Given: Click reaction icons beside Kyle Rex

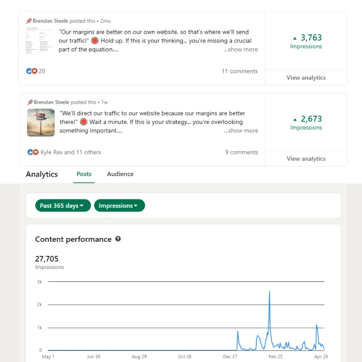Looking at the screenshot, I should click(33, 152).
